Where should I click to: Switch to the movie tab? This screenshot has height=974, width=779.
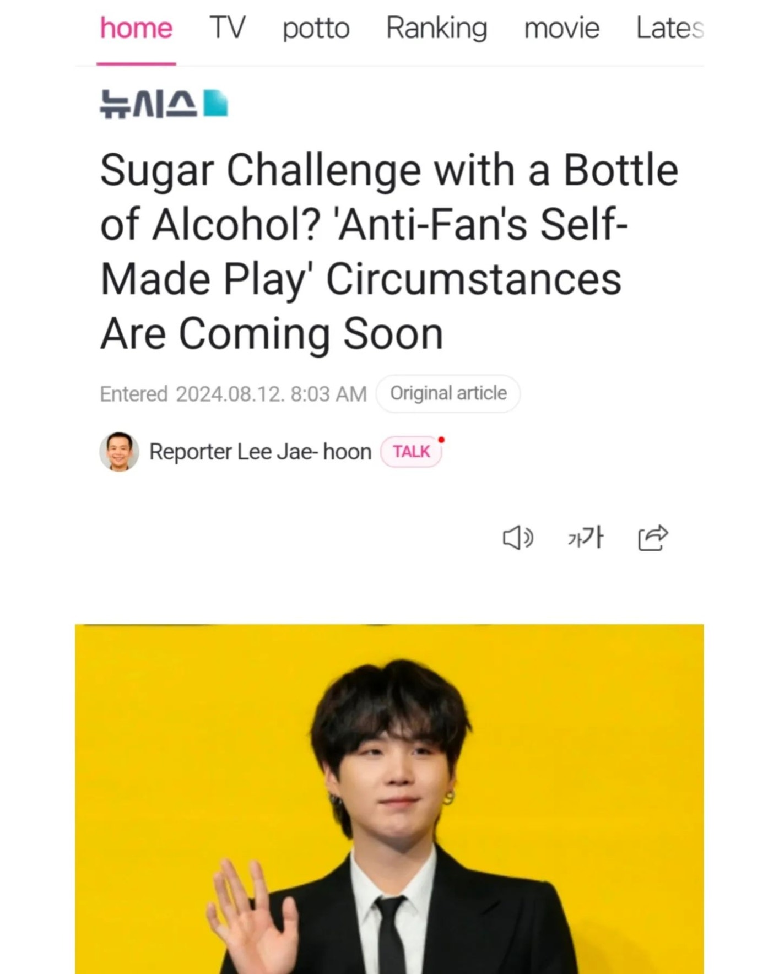pyautogui.click(x=561, y=28)
